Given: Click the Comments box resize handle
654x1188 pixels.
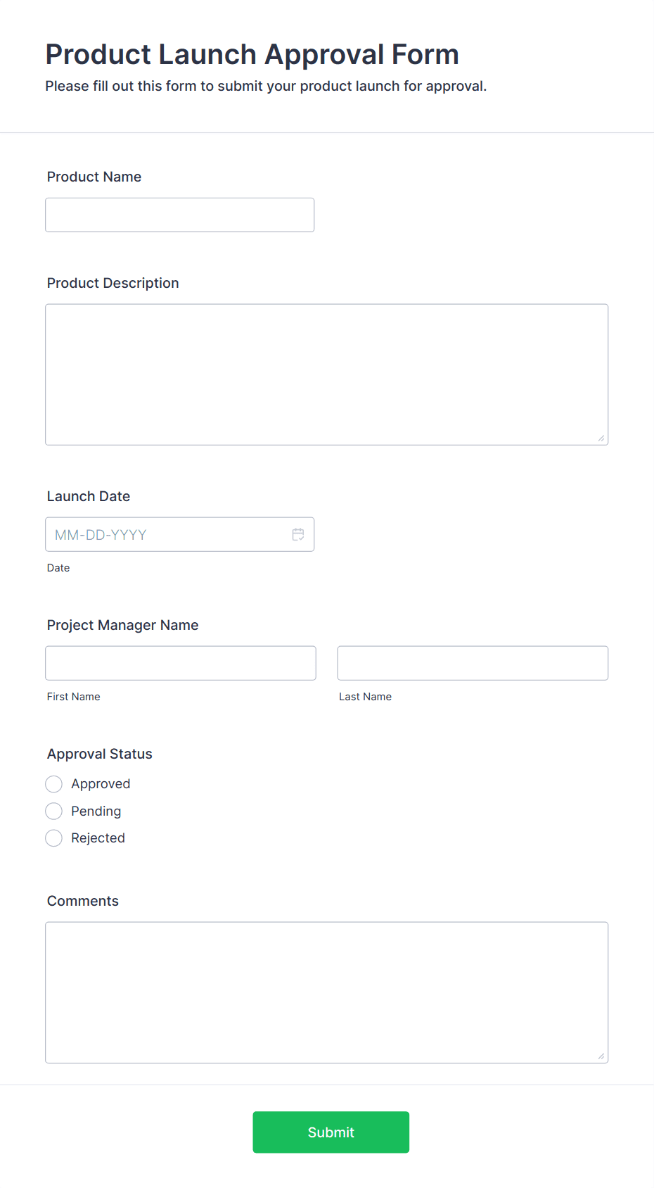Looking at the screenshot, I should tap(601, 1056).
